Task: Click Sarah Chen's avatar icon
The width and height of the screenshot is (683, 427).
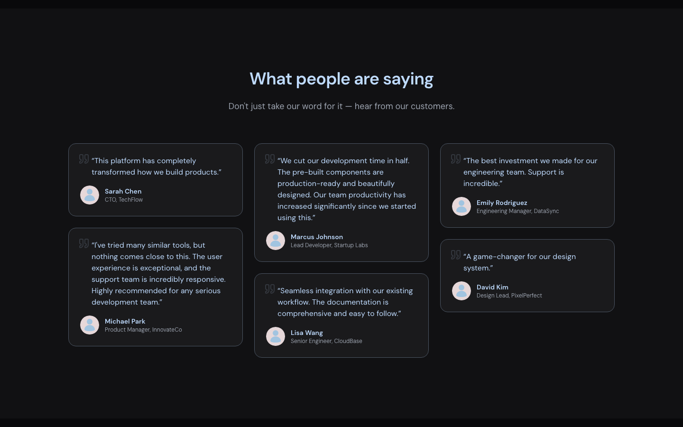Action: [x=90, y=195]
